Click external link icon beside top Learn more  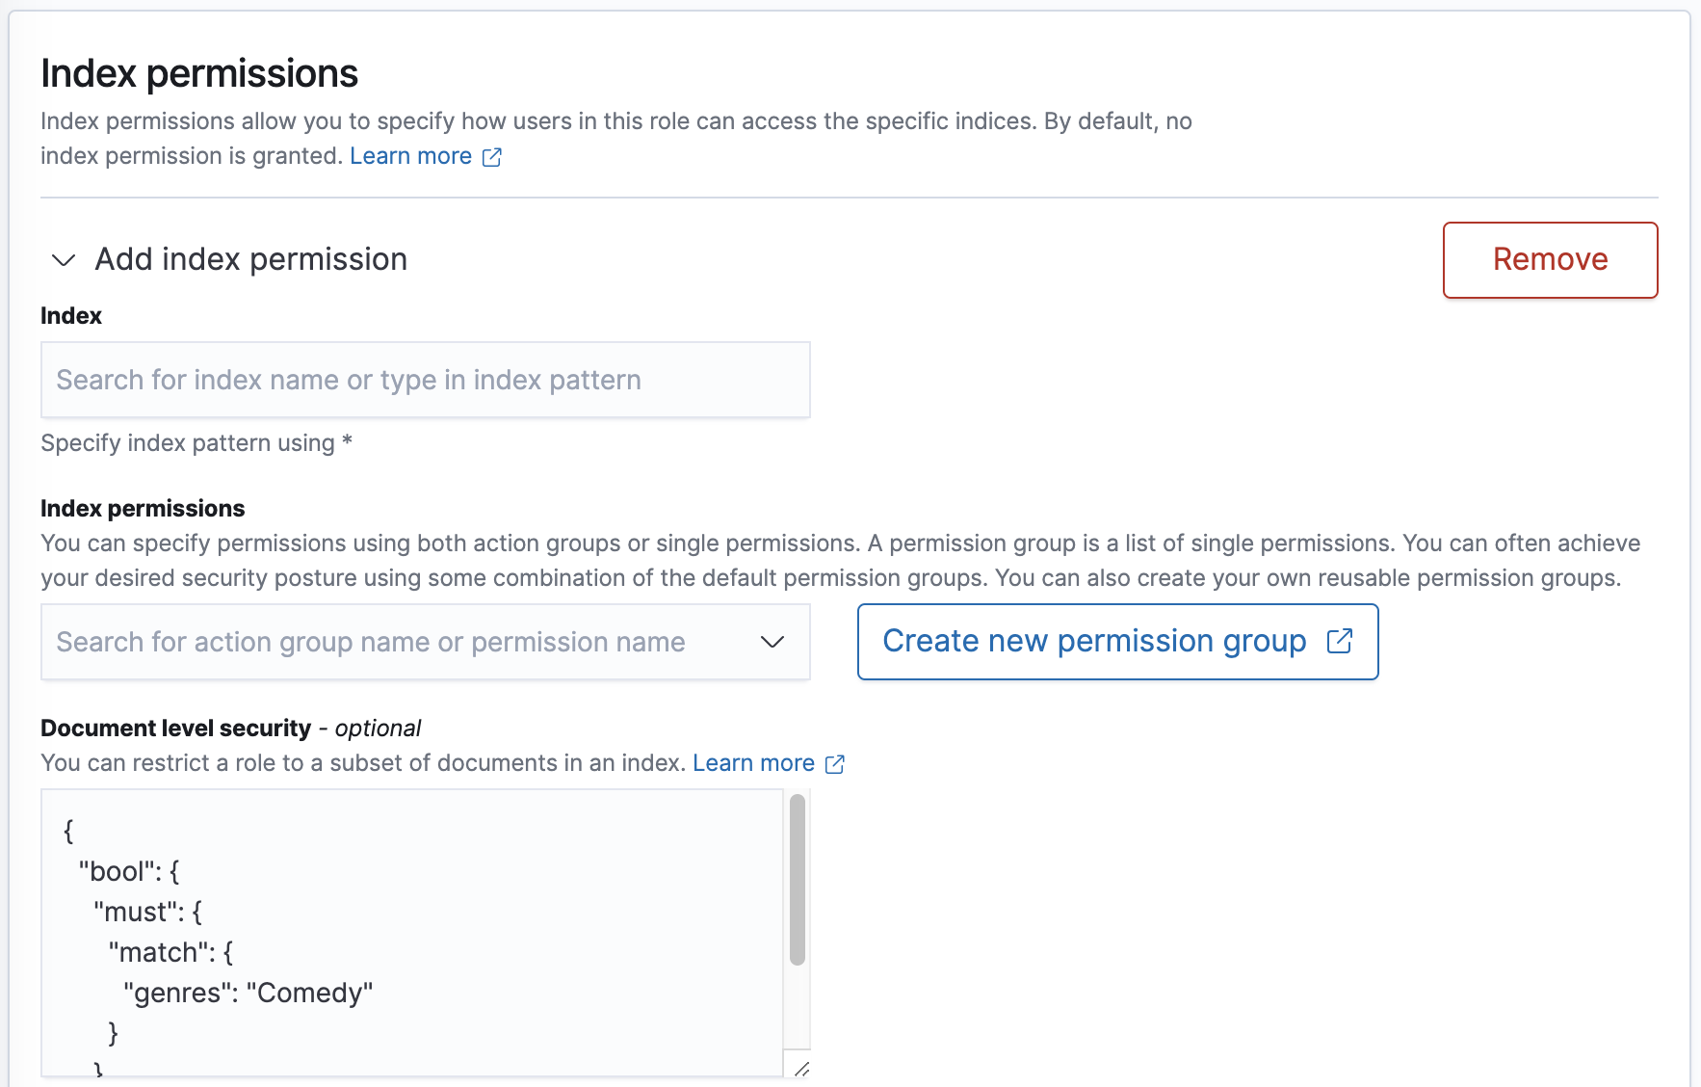(x=492, y=156)
